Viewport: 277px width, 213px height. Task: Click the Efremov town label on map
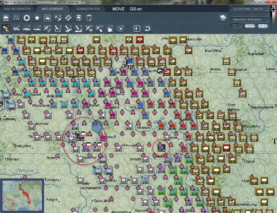coord(144,127)
